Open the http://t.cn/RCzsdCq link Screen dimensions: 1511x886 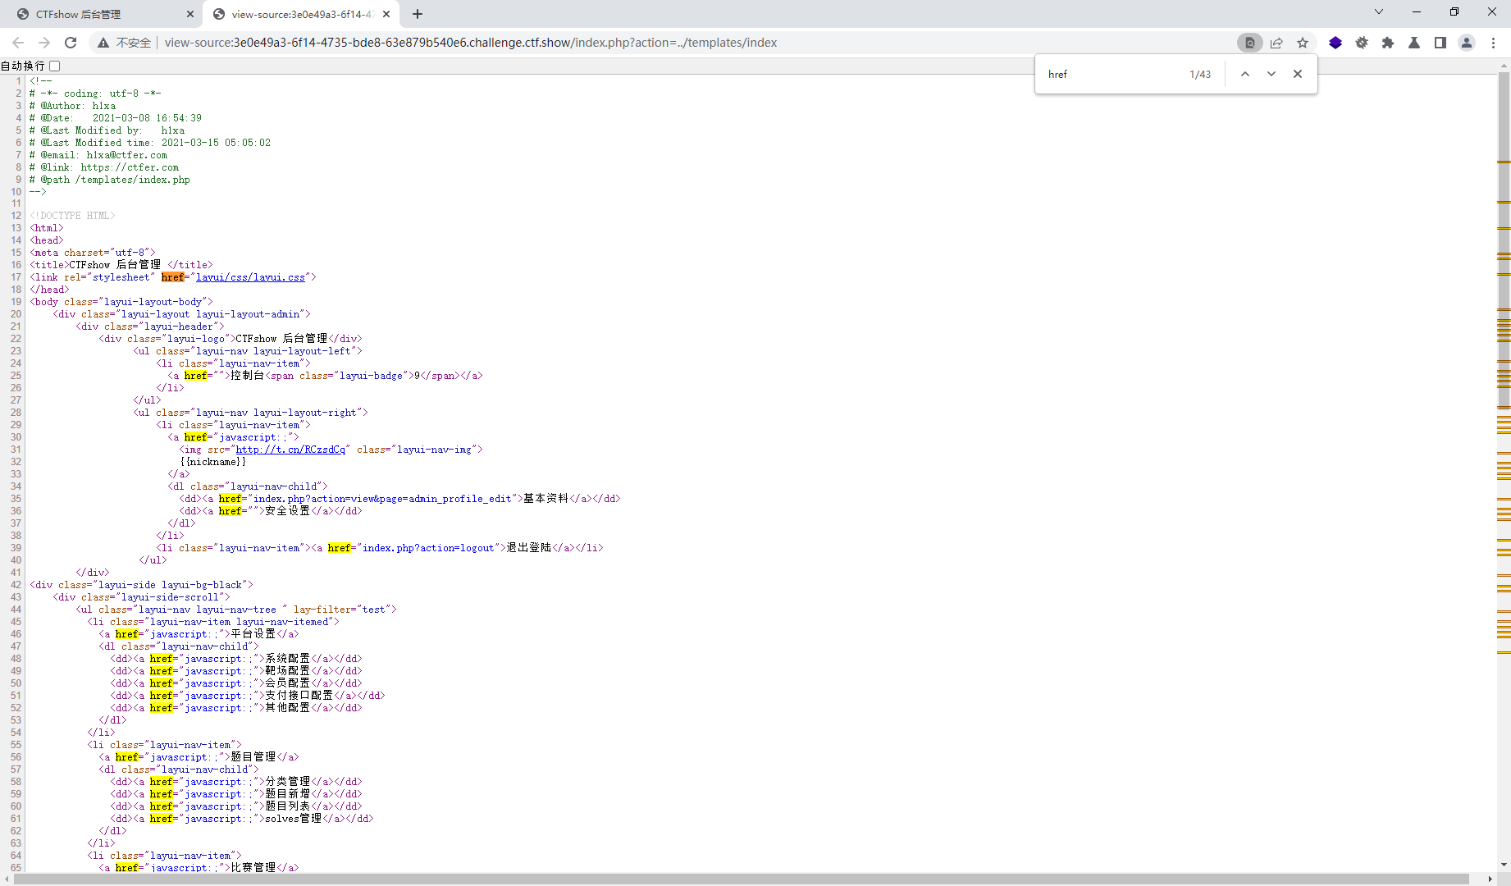291,450
